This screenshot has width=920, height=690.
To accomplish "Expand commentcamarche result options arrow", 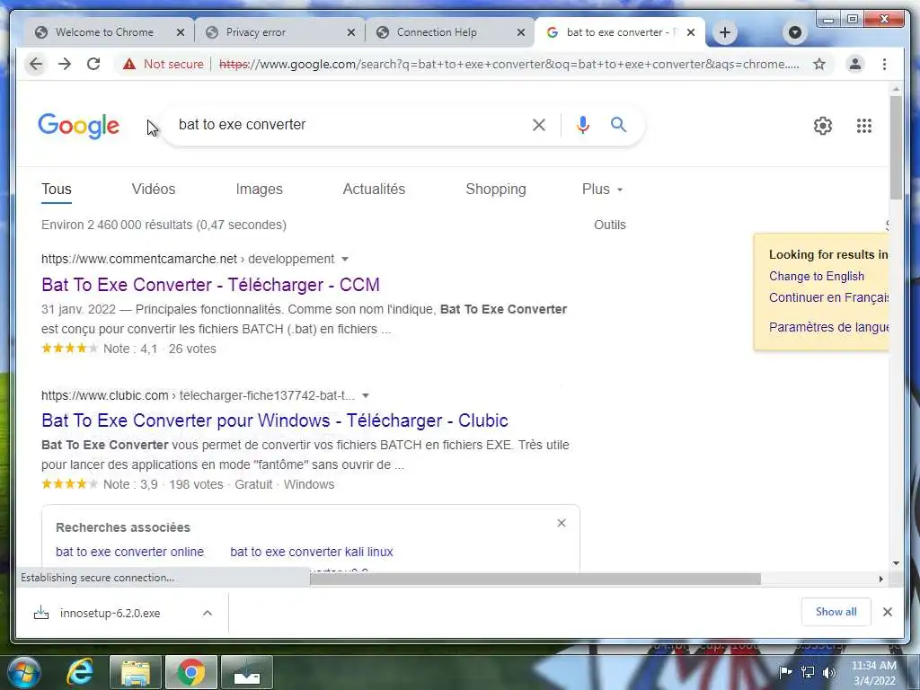I will (x=345, y=260).
